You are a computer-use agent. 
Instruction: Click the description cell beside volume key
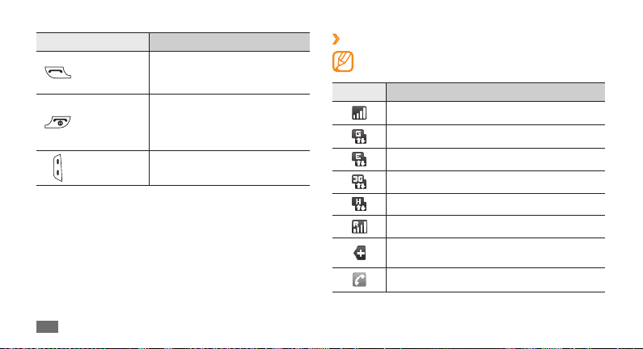pyautogui.click(x=229, y=168)
